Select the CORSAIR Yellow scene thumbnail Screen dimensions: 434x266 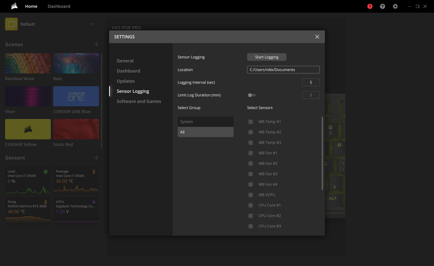[28, 129]
